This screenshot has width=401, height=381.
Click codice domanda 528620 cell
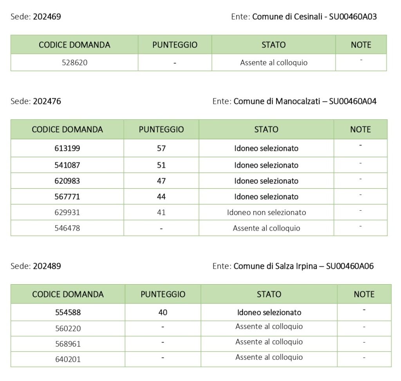[74, 62]
